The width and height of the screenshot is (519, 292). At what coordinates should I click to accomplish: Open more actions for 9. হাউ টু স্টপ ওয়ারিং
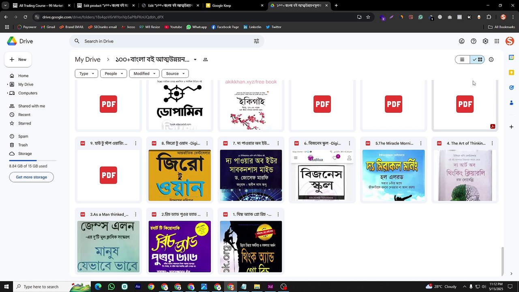(135, 143)
